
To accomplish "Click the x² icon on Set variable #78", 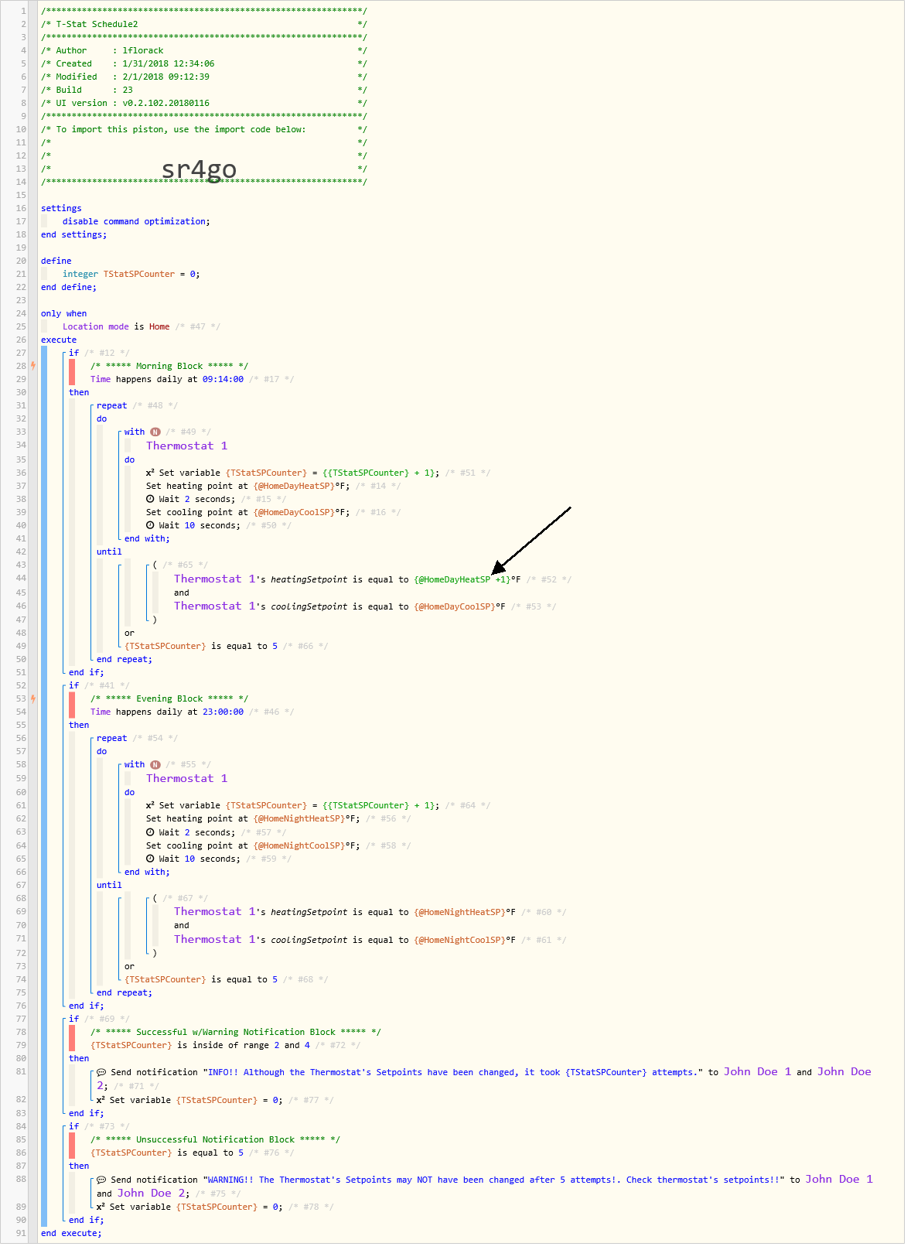I will (x=101, y=1207).
